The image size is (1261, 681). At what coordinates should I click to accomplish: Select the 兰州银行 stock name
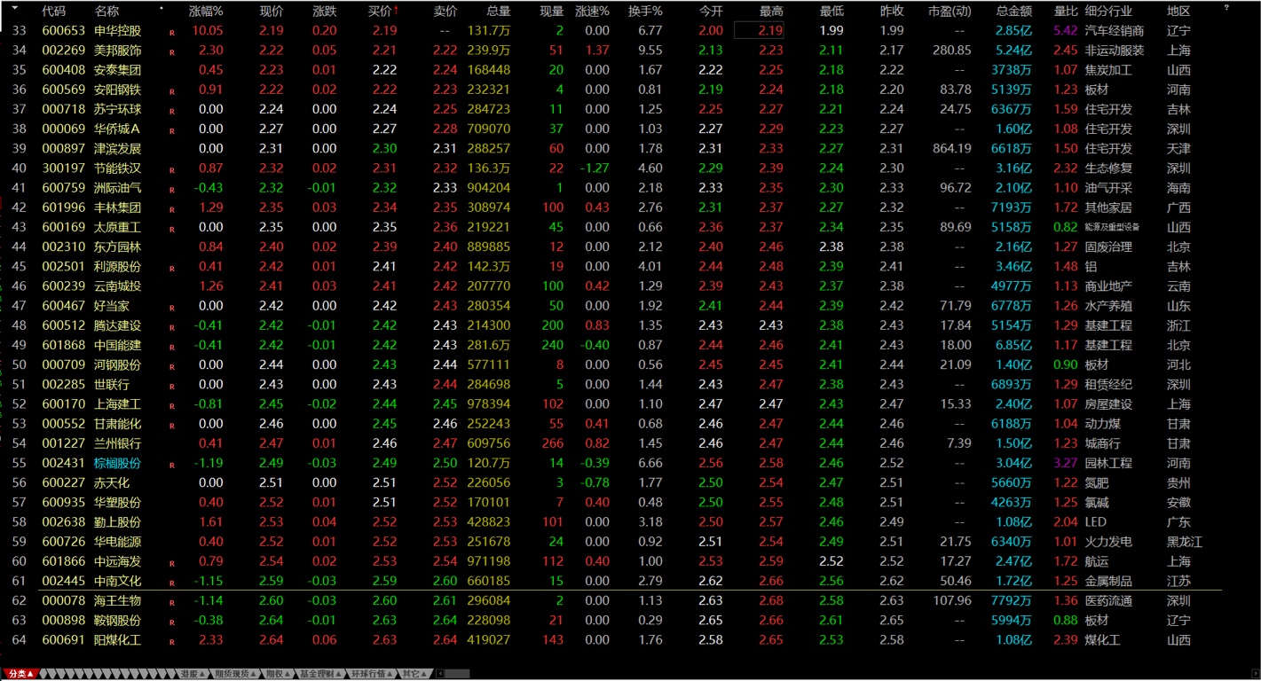point(118,443)
